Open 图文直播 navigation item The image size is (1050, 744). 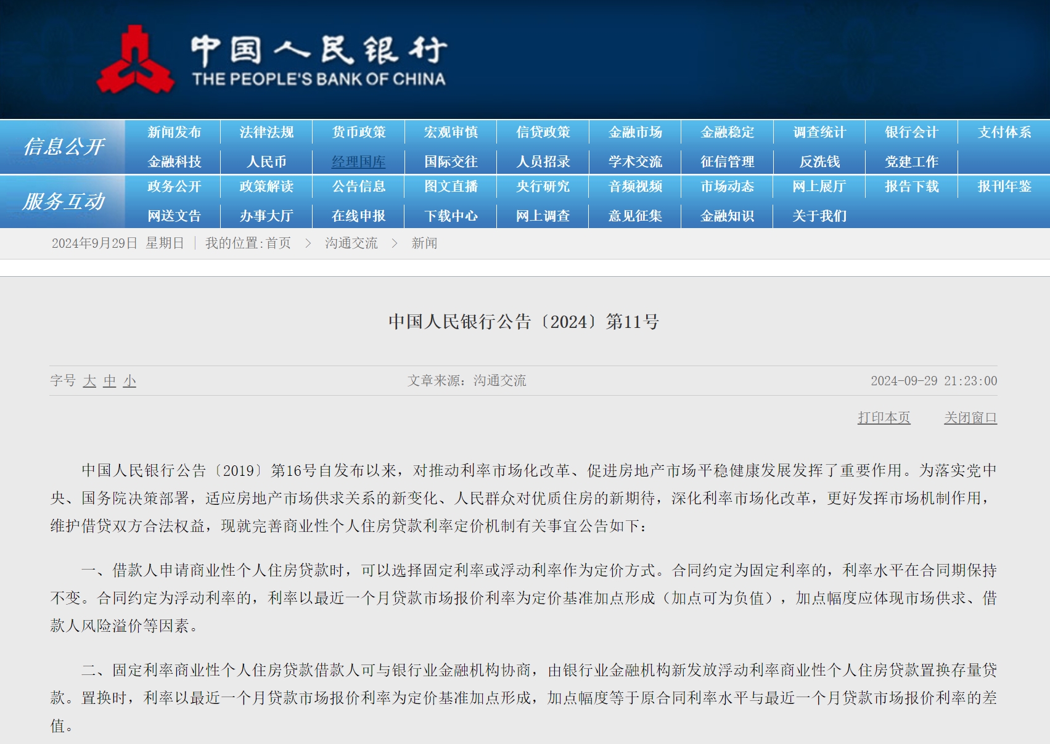point(451,187)
